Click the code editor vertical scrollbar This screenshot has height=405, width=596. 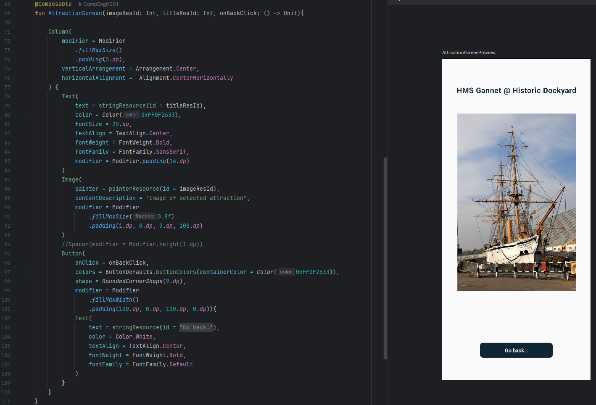(385, 258)
